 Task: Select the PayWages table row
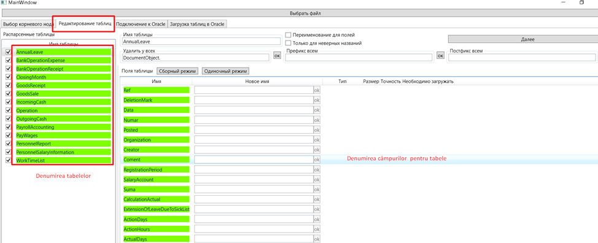63,136
